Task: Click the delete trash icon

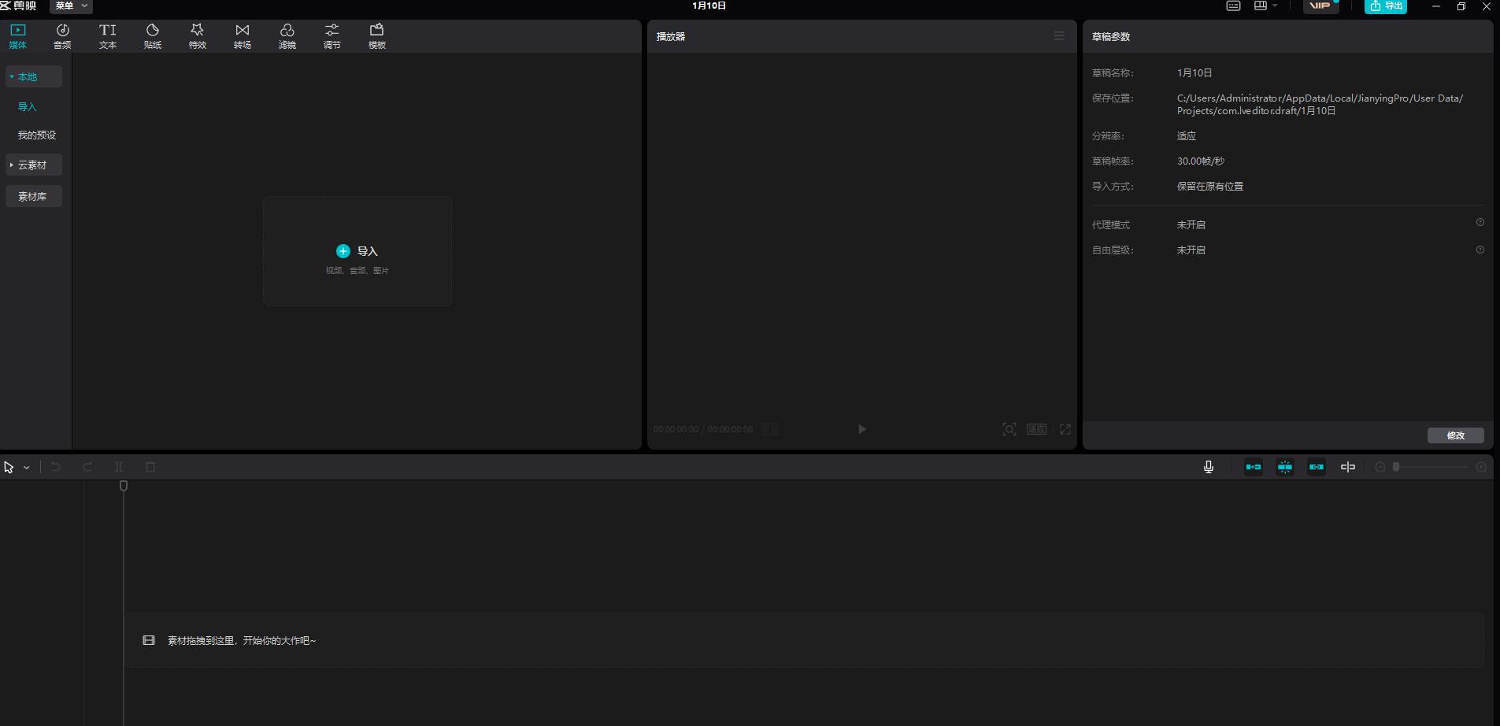Action: pyautogui.click(x=150, y=467)
